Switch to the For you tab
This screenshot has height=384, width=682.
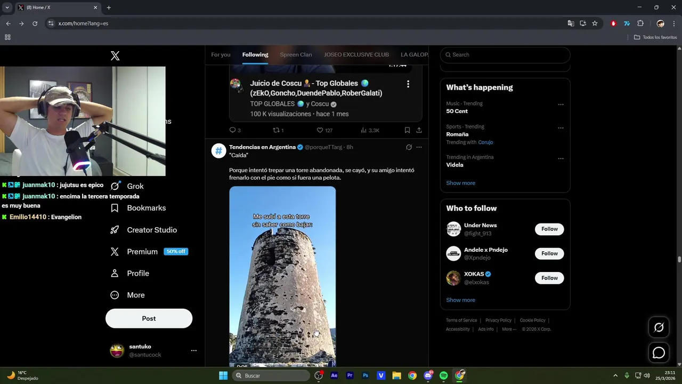point(221,54)
